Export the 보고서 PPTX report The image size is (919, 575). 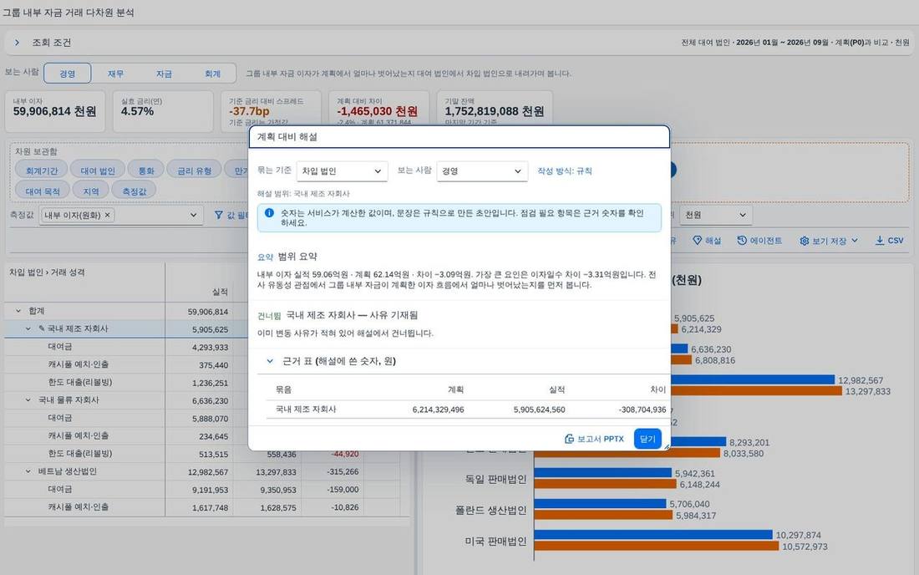click(594, 439)
